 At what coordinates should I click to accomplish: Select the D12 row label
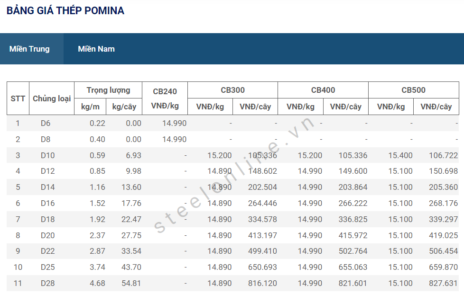tap(47, 171)
